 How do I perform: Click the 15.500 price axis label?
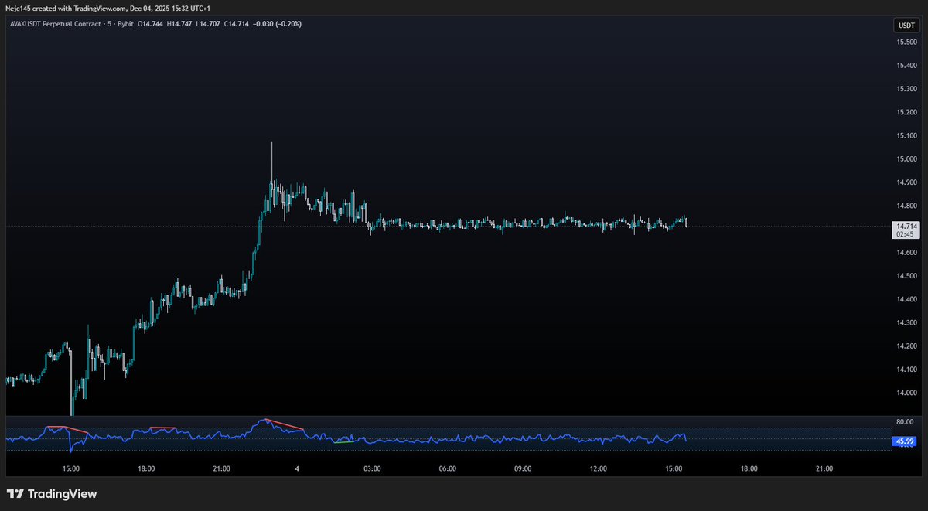906,42
